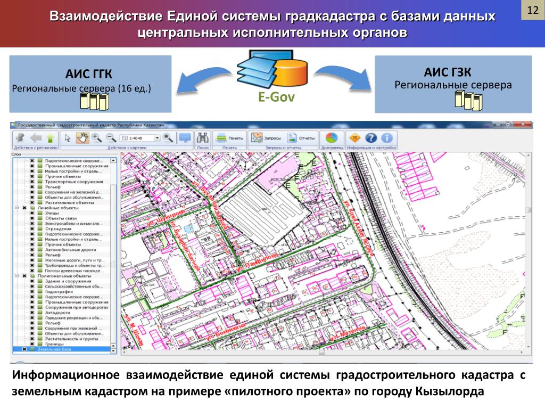Click the gray region map icon in toolbar
Screen dimensions: 545x409
pos(21,138)
